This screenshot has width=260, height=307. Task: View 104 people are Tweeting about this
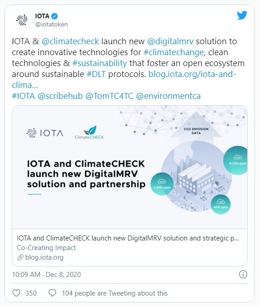click(115, 293)
